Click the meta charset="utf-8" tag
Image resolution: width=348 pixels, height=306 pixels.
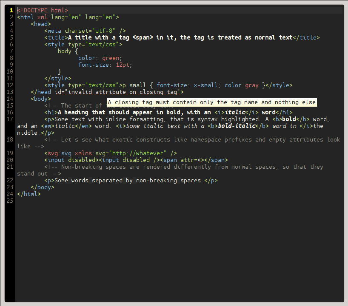pyautogui.click(x=85, y=31)
